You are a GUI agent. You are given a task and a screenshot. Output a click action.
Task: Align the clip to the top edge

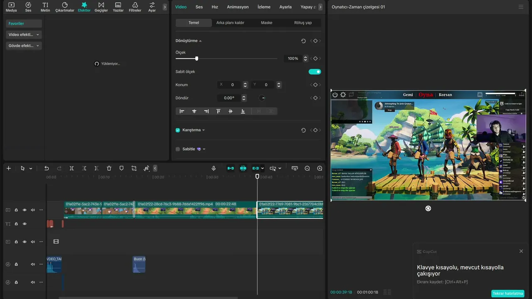218,111
